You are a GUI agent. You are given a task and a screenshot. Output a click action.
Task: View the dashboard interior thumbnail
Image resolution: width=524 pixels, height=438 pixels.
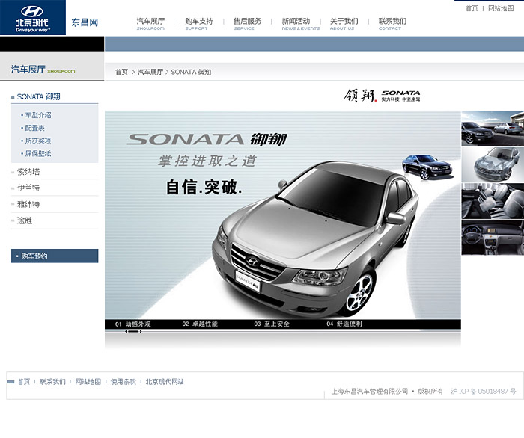[493, 237]
